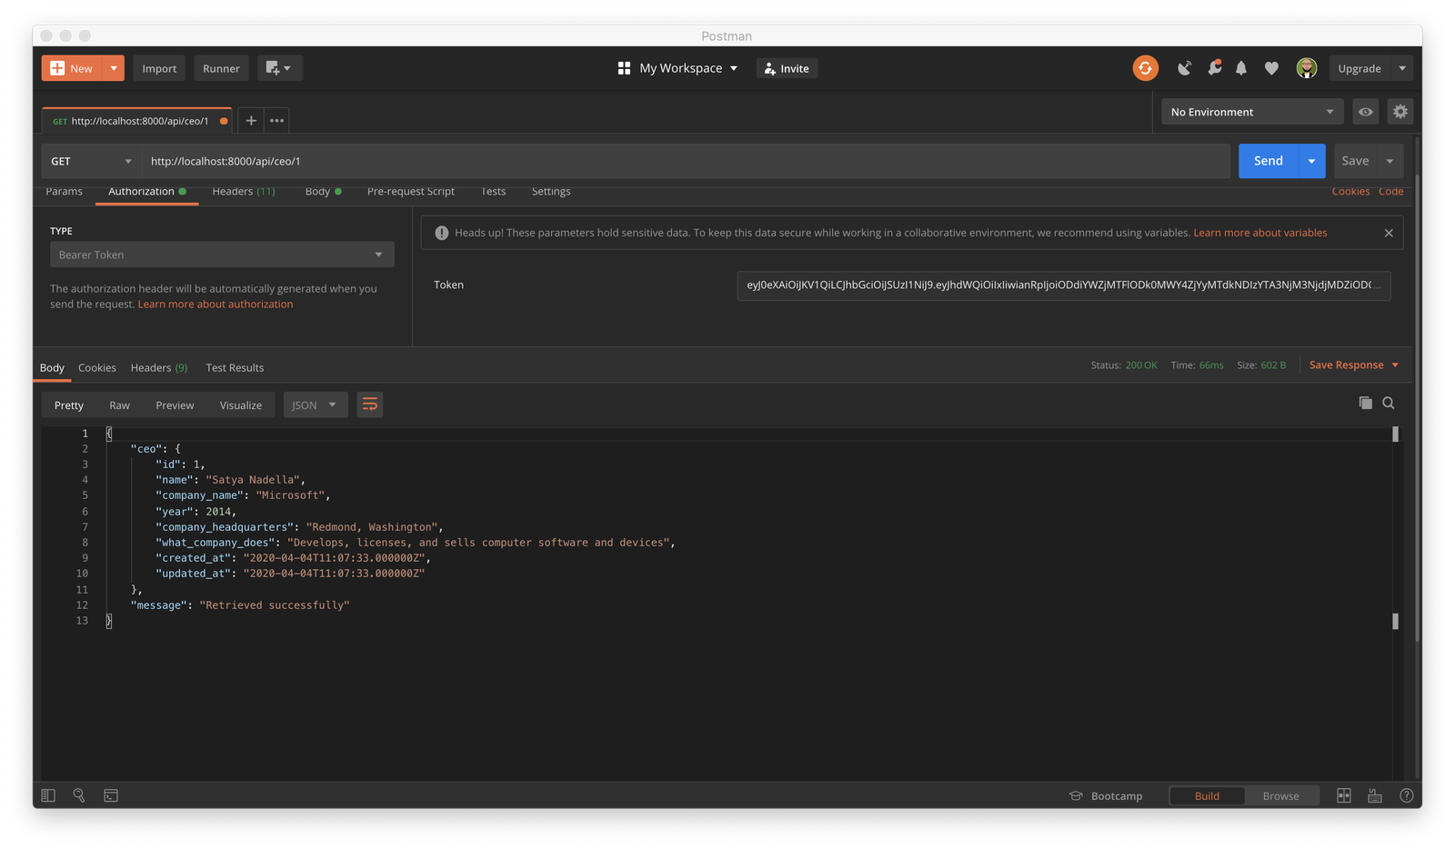Viewport: 1455px width, 849px height.
Task: Dismiss the Heads up sensitive data notice
Action: (x=1389, y=233)
